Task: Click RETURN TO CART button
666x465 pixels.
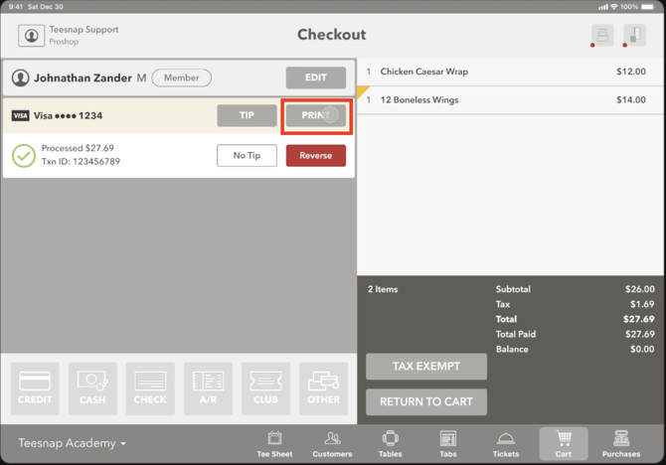Action: [x=426, y=401]
